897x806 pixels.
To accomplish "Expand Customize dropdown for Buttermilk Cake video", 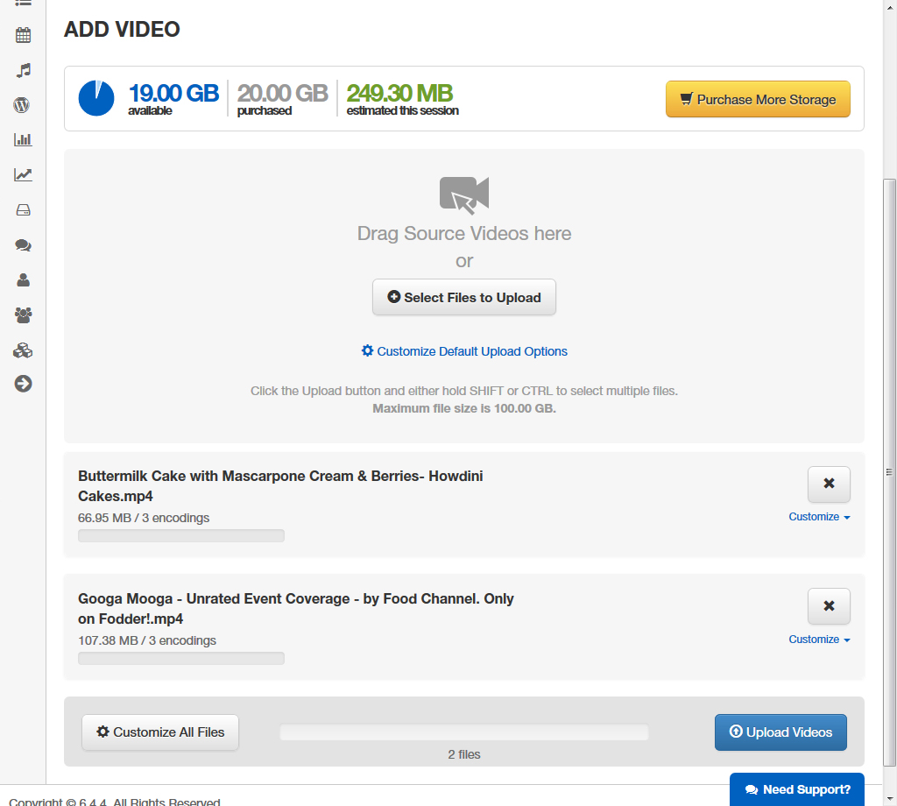I will tap(819, 517).
